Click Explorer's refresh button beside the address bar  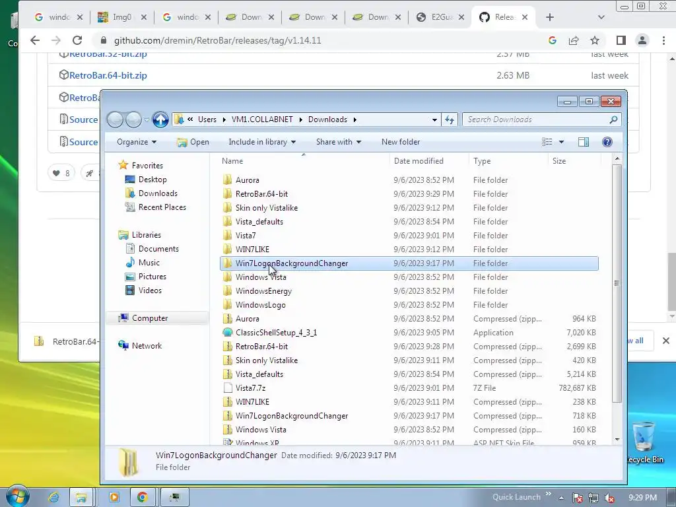pos(450,119)
